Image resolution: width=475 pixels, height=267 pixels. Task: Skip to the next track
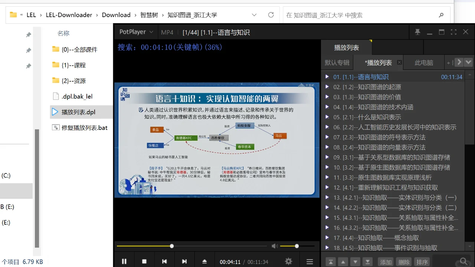tap(184, 261)
